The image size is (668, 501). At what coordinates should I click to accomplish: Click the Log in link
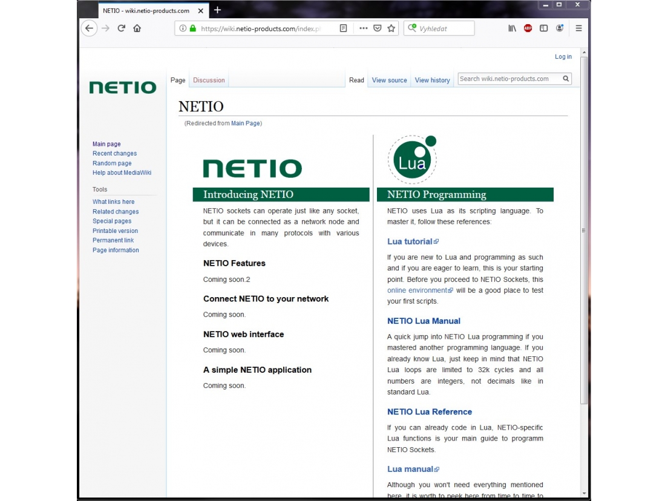563,57
